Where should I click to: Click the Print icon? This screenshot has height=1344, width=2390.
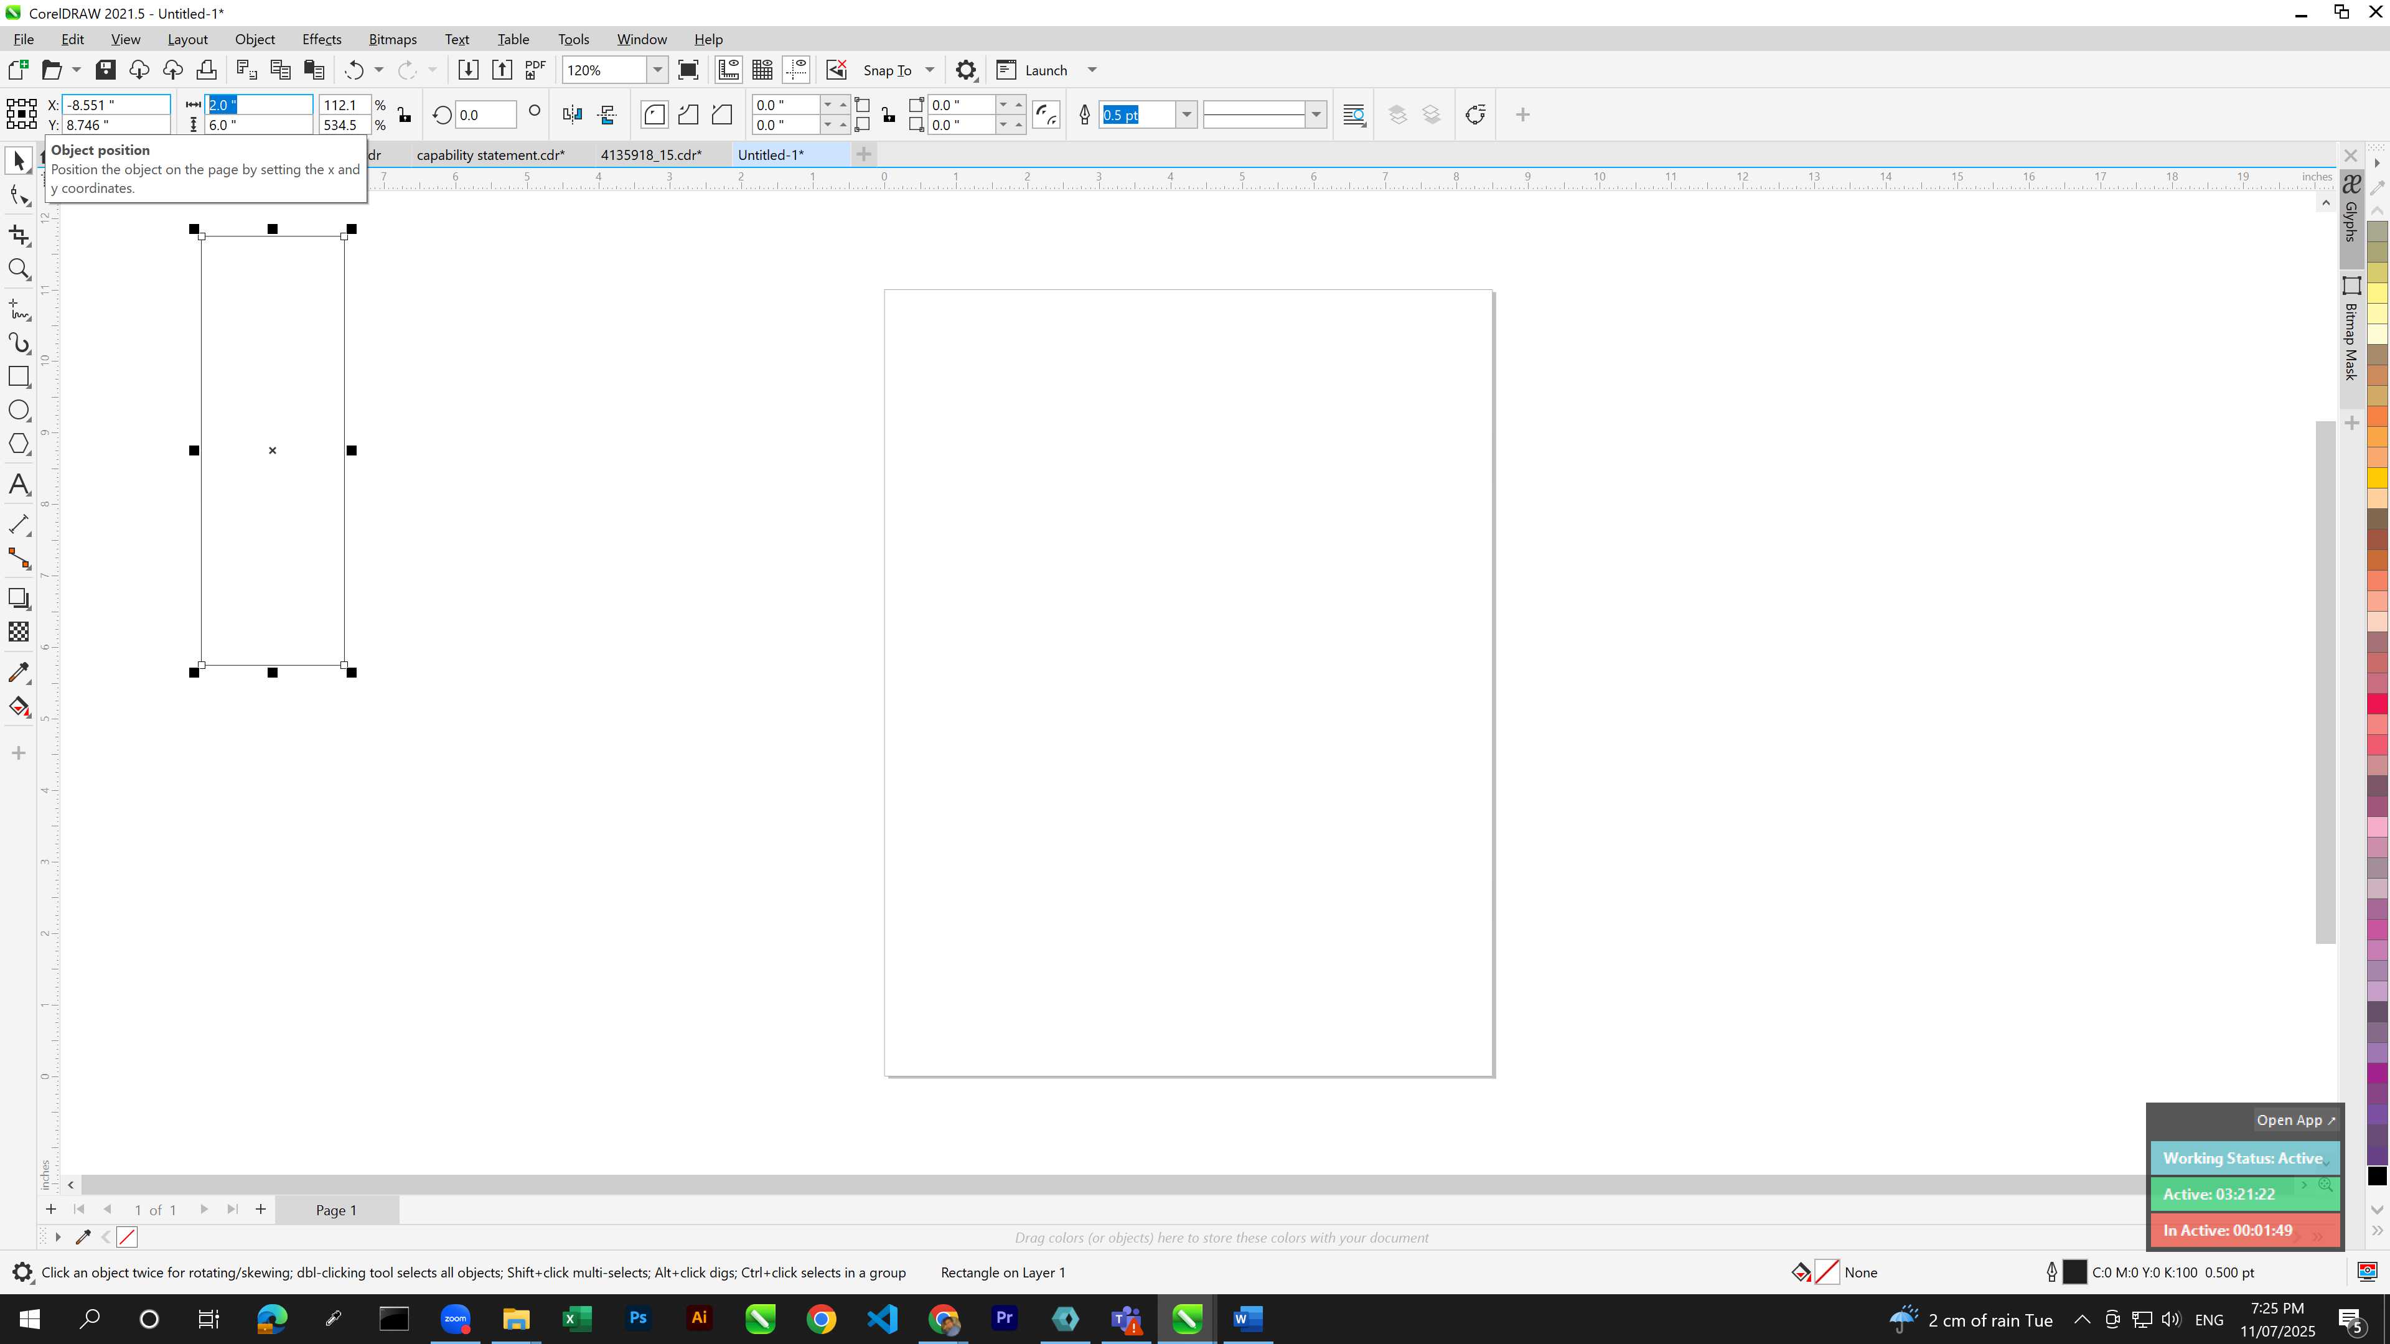pos(206,70)
